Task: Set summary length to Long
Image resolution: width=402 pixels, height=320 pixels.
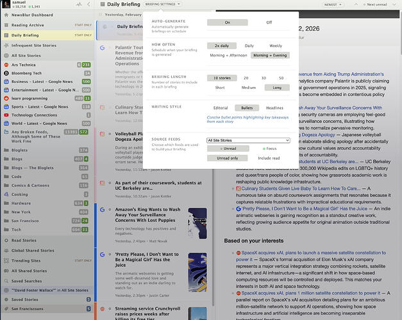Action: tap(277, 88)
